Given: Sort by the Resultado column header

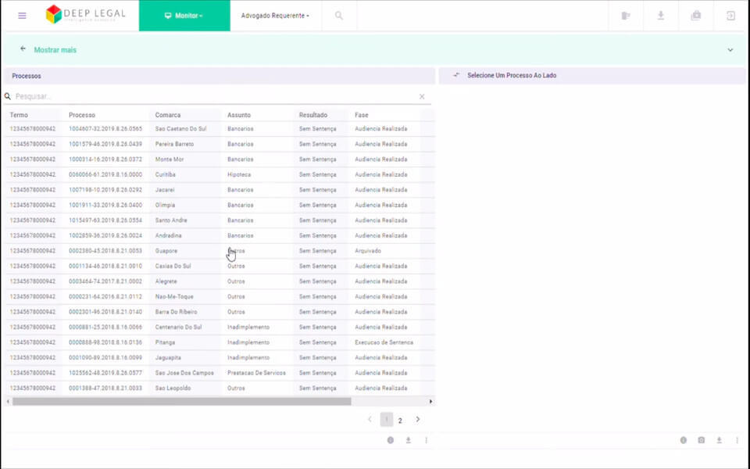Looking at the screenshot, I should [313, 115].
